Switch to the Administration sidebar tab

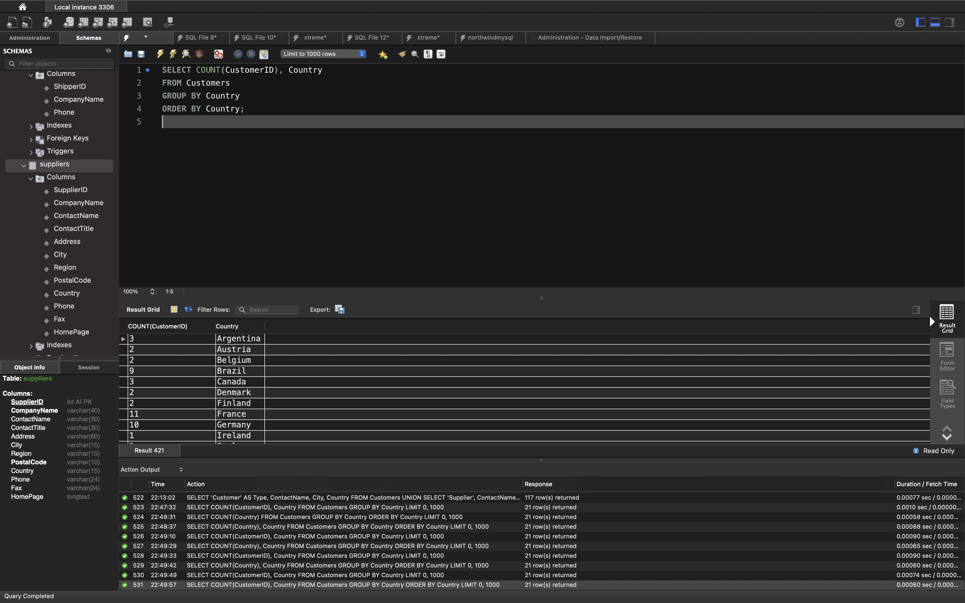point(30,38)
